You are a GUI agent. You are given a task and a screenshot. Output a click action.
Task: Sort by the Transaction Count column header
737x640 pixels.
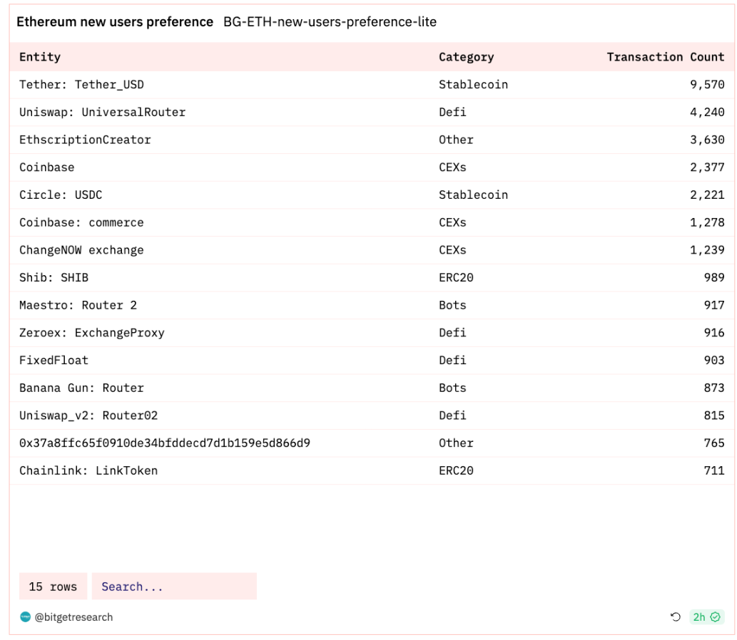point(666,57)
